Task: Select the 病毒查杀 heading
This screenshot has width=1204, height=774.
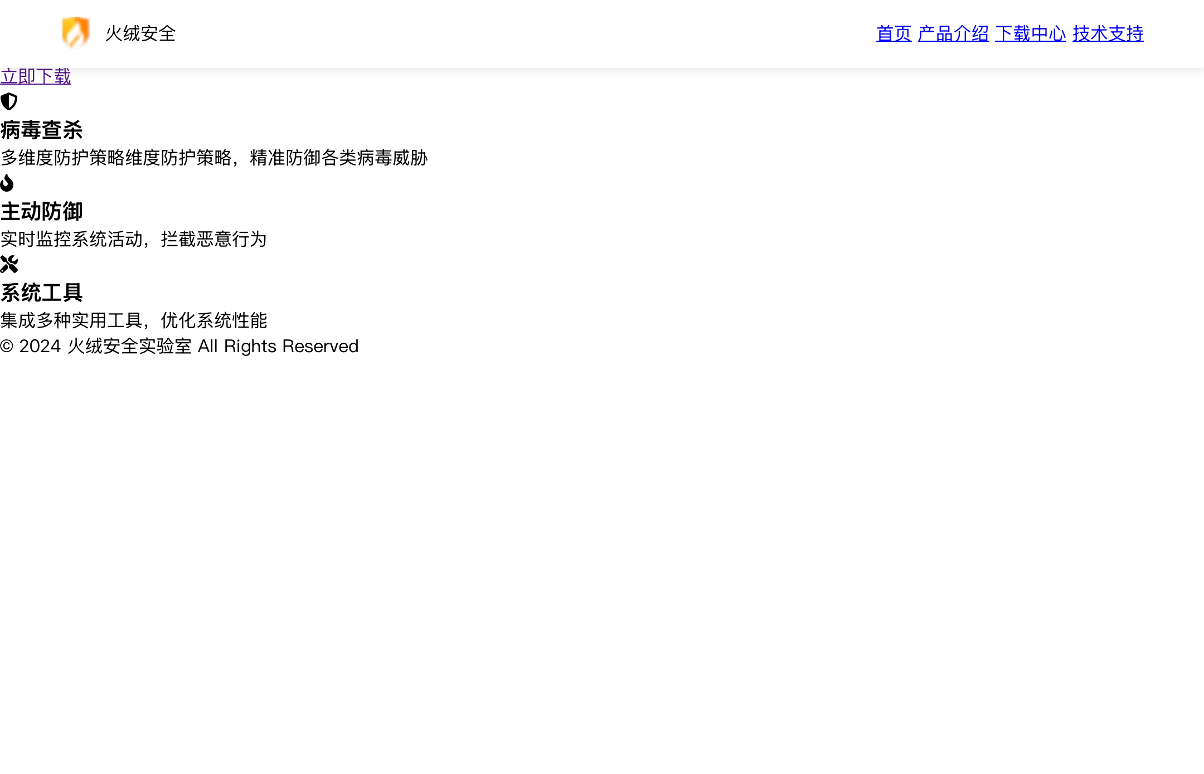Action: pyautogui.click(x=42, y=130)
